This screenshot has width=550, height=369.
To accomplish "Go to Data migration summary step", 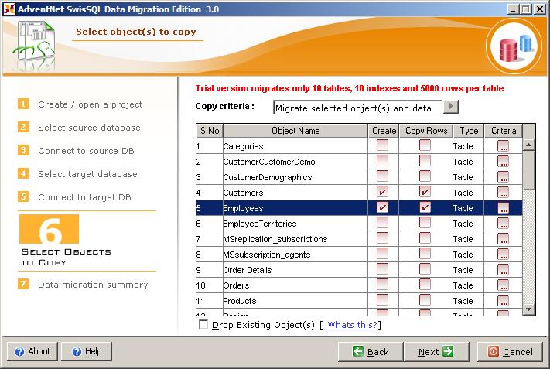I will pos(93,285).
